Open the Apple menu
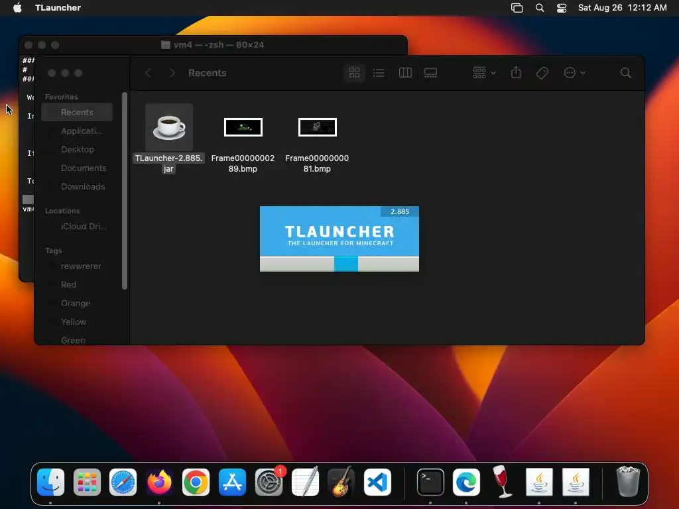 (x=17, y=7)
